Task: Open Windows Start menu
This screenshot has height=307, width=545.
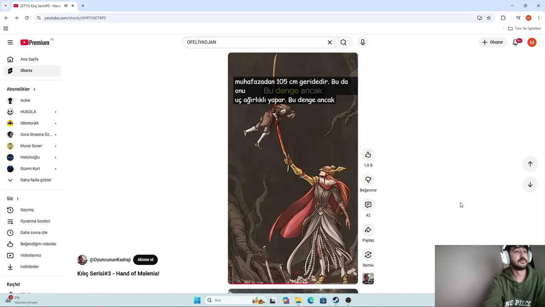Action: click(197, 300)
